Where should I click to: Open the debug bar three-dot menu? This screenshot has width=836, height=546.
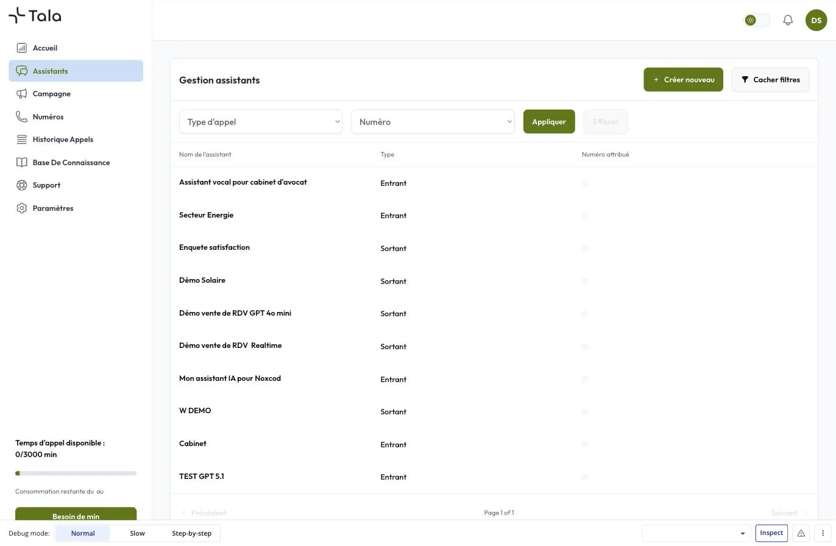coord(823,533)
